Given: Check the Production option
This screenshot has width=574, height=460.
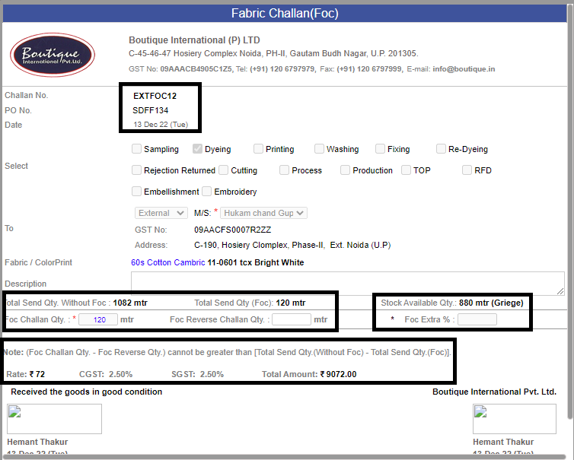Looking at the screenshot, I should [345, 170].
